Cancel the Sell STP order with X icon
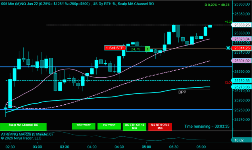 (228, 48)
